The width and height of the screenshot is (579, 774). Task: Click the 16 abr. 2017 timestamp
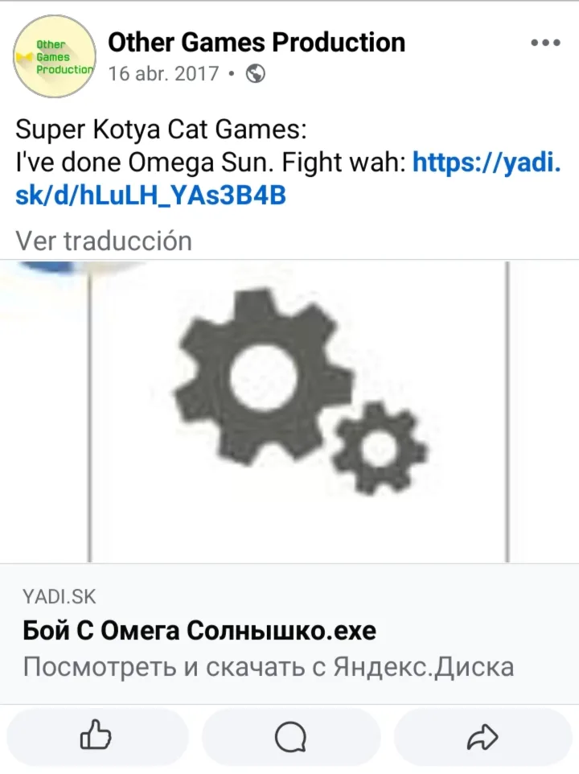(x=163, y=73)
